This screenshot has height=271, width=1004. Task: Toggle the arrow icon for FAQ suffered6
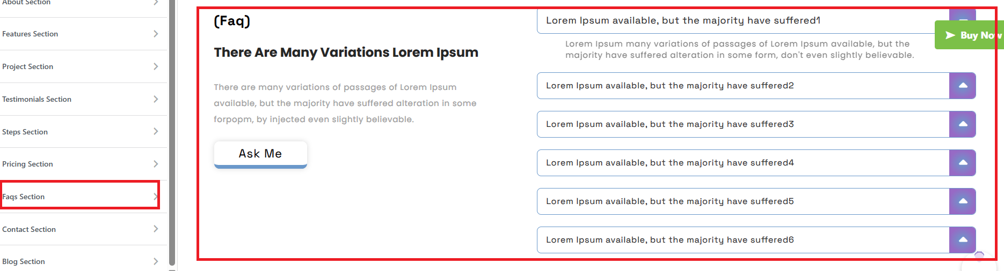[x=963, y=240]
